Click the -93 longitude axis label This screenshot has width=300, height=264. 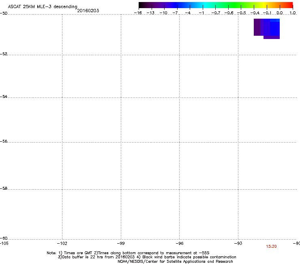238,243
